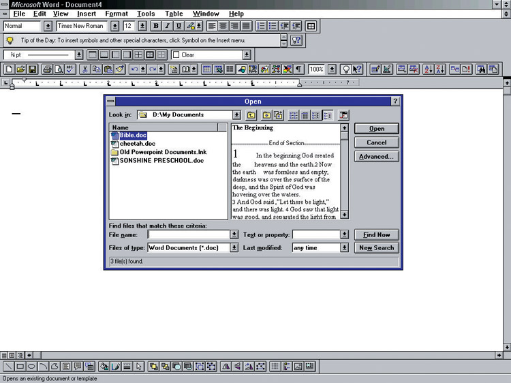The height and width of the screenshot is (383, 511).
Task: Open the Edit menu
Action: [40, 14]
